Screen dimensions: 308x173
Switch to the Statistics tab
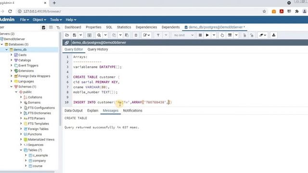(x=124, y=27)
